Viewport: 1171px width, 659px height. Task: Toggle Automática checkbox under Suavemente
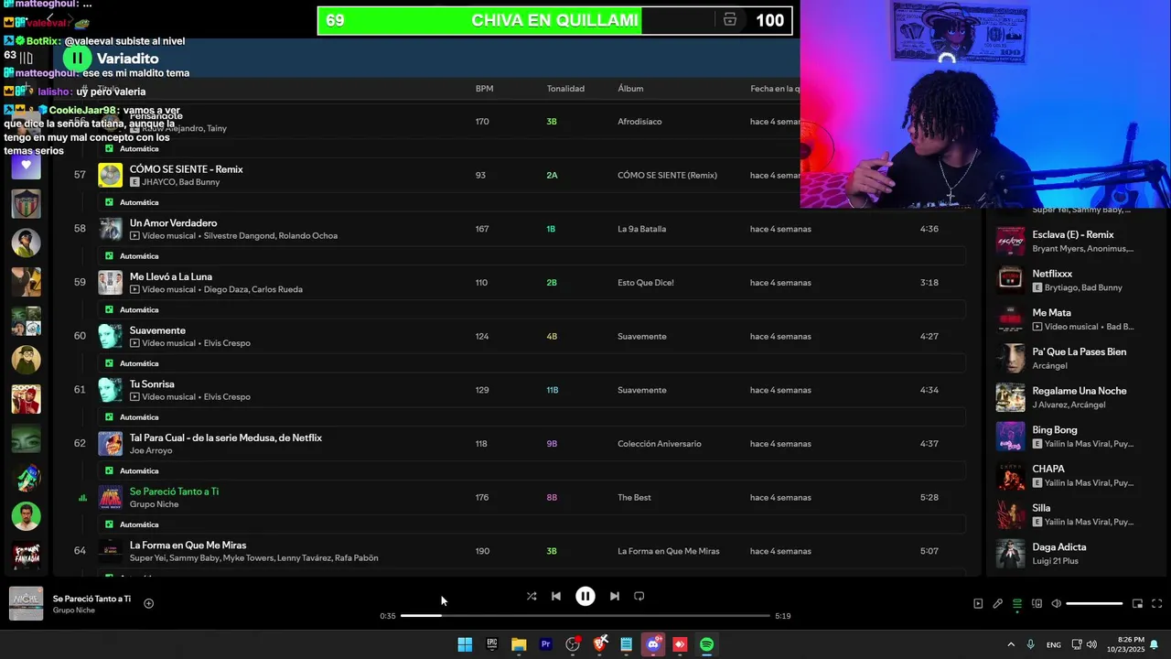pyautogui.click(x=109, y=363)
